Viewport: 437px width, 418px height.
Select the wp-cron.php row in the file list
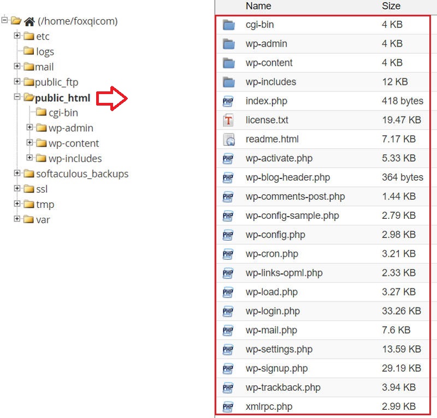270,254
